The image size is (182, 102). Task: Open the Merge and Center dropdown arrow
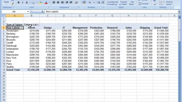[x=78, y=3]
